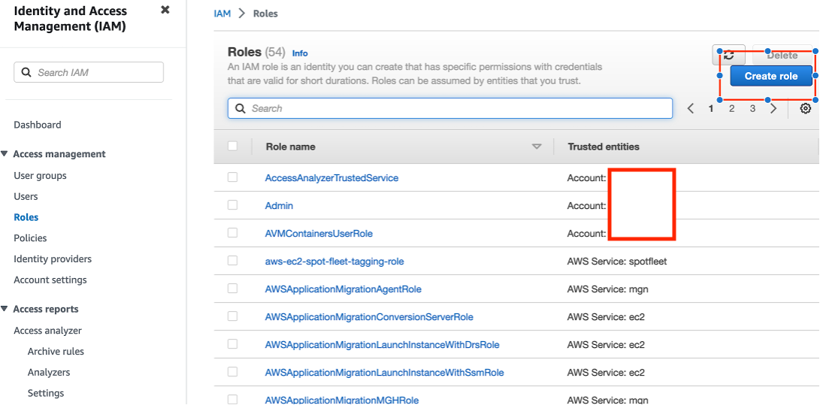Image resolution: width=820 pixels, height=405 pixels.
Task: Open the AccessAnalyzerTrustedService role
Action: [x=331, y=177]
